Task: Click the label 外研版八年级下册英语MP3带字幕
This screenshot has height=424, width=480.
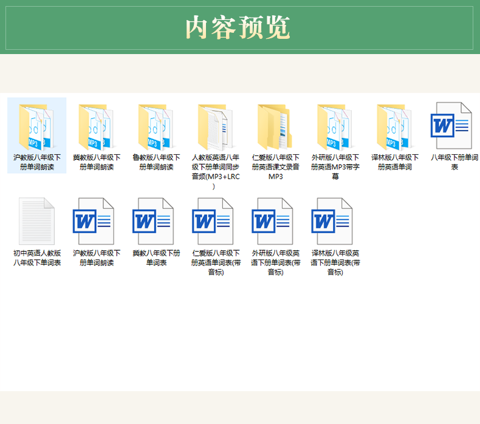Action: click(335, 167)
